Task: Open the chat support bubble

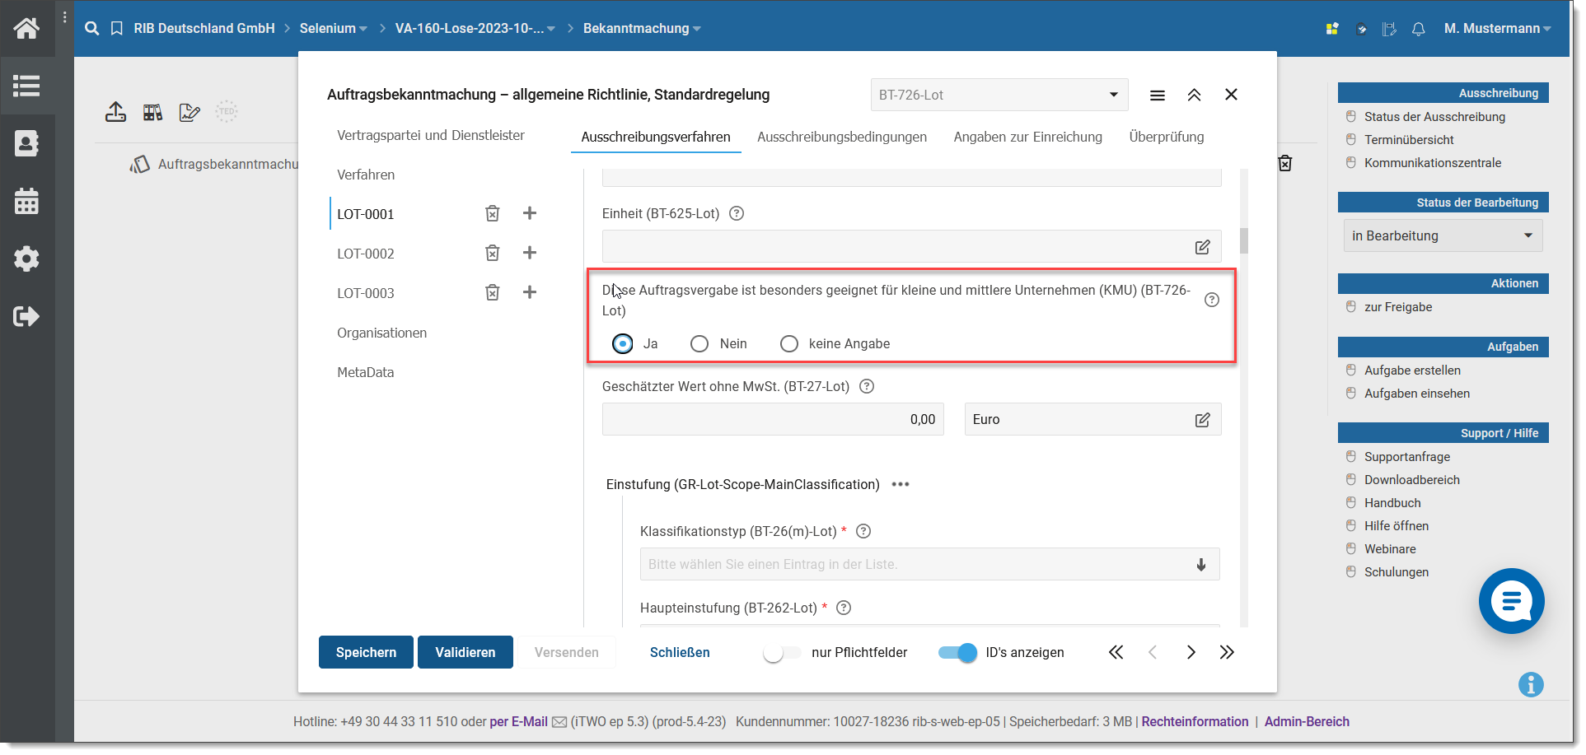Action: tap(1511, 601)
